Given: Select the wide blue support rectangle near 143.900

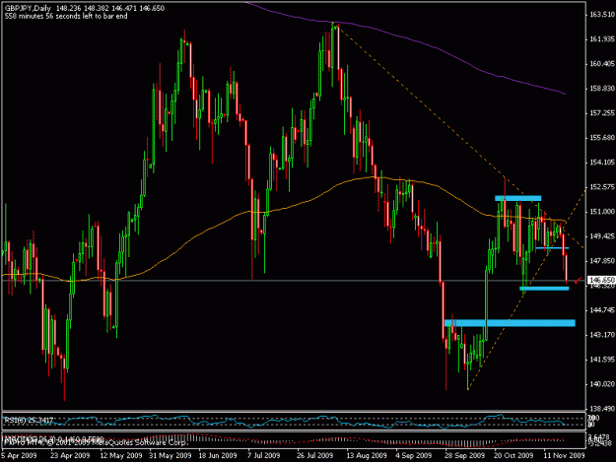Looking at the screenshot, I should point(510,323).
